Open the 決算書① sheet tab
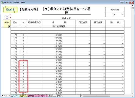Viewport: 135px width, 98px height. tap(32, 96)
